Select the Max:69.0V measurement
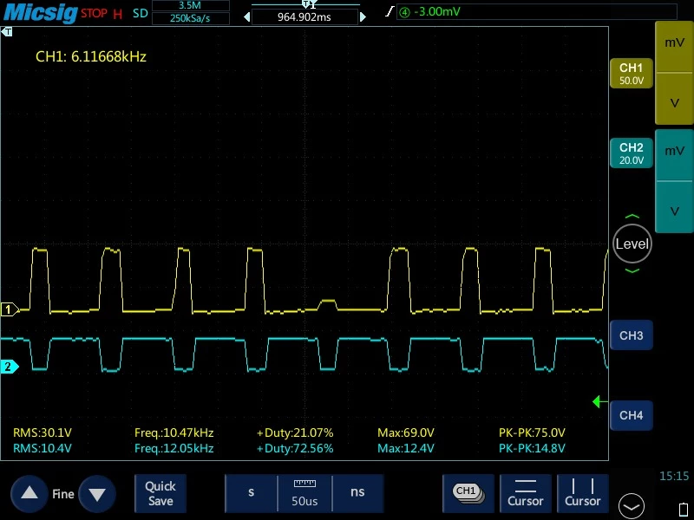 [x=406, y=432]
